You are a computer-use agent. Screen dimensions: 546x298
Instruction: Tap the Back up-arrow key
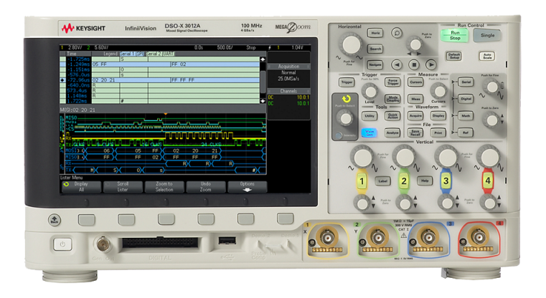[55, 220]
